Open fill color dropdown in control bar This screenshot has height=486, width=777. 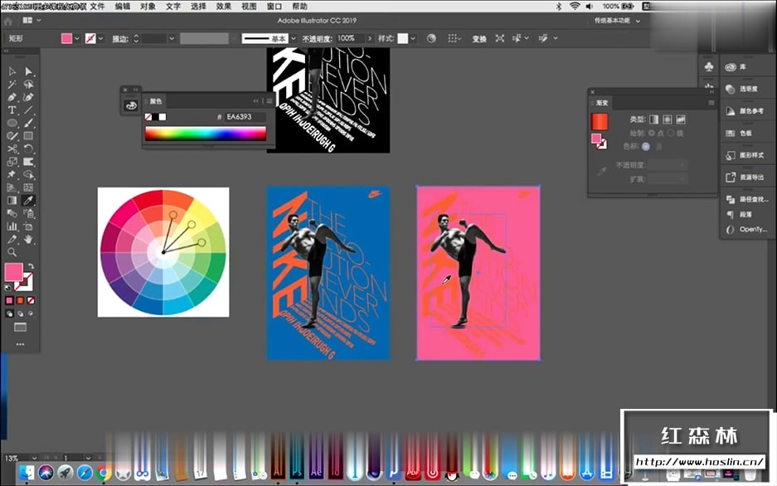click(x=77, y=38)
